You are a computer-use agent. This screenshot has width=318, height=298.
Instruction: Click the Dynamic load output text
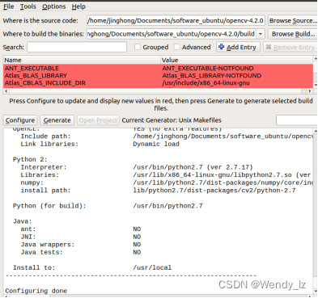156,144
